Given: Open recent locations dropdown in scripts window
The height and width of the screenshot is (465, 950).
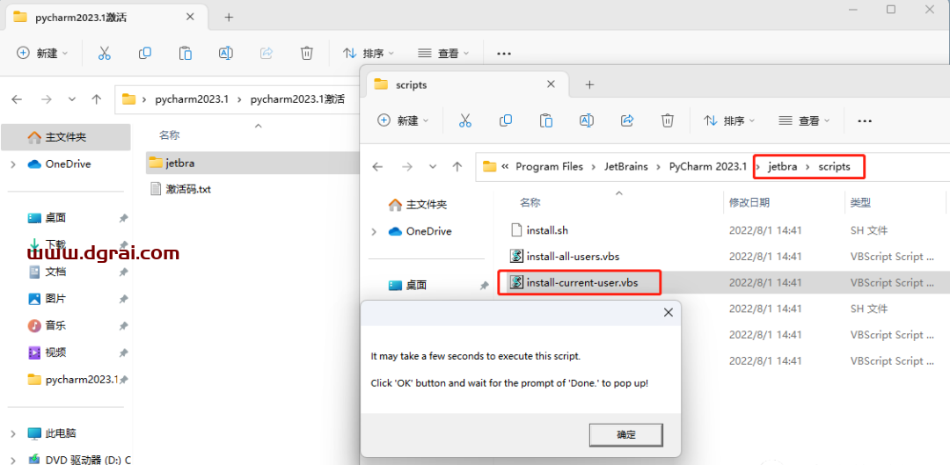Looking at the screenshot, I should (x=433, y=166).
